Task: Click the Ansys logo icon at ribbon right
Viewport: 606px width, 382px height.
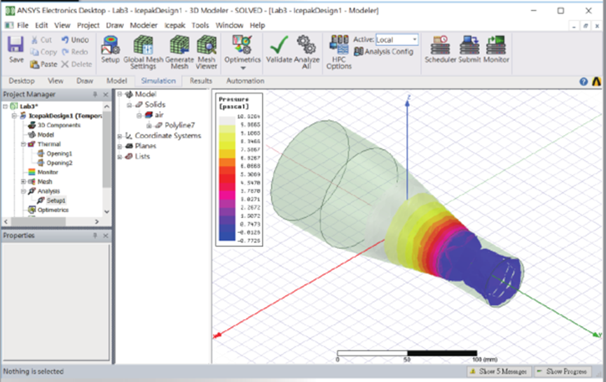Action: [x=596, y=81]
